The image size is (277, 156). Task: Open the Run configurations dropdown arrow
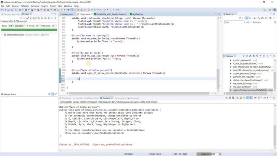point(29,10)
